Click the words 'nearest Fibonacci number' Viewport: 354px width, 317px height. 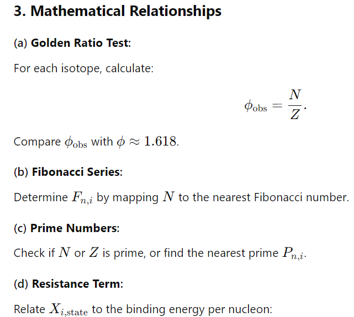tap(280, 197)
